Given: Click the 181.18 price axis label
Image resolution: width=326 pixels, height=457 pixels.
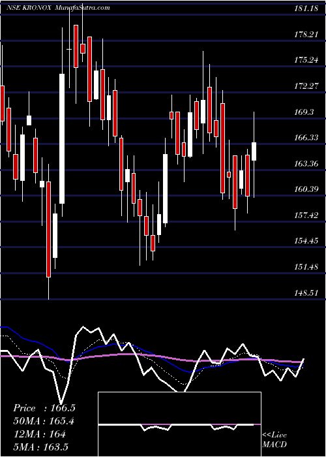Looking at the screenshot, I should [x=305, y=8].
